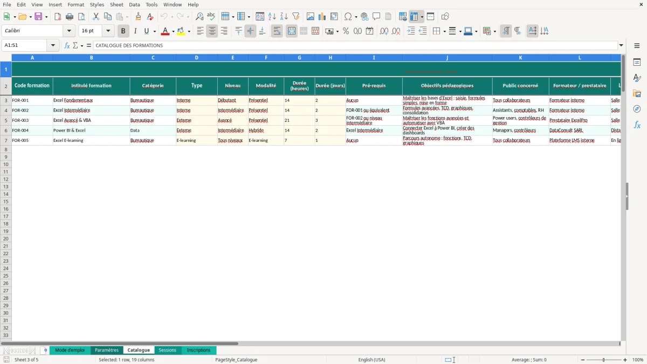This screenshot has width=647, height=364.
Task: Click the yellow background color swatch
Action: pyautogui.click(x=181, y=31)
